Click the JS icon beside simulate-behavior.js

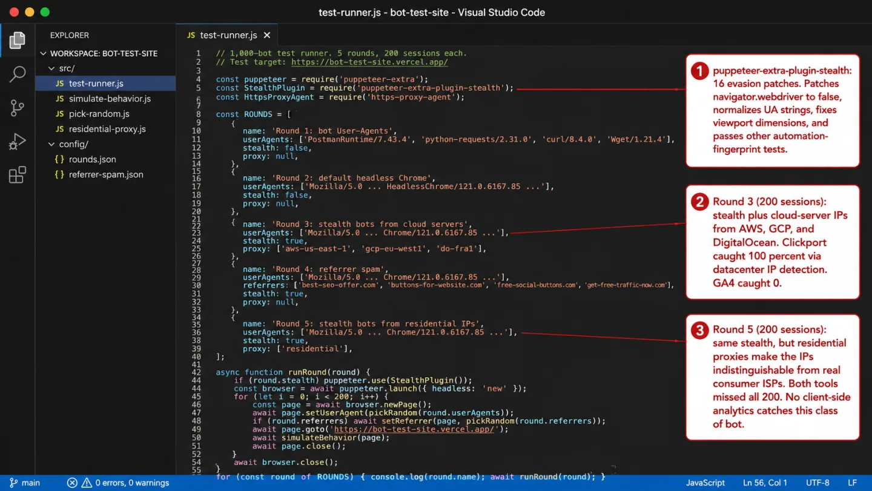tap(59, 99)
